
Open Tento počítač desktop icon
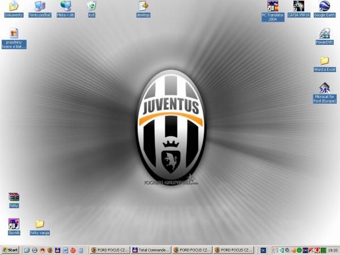(x=40, y=7)
